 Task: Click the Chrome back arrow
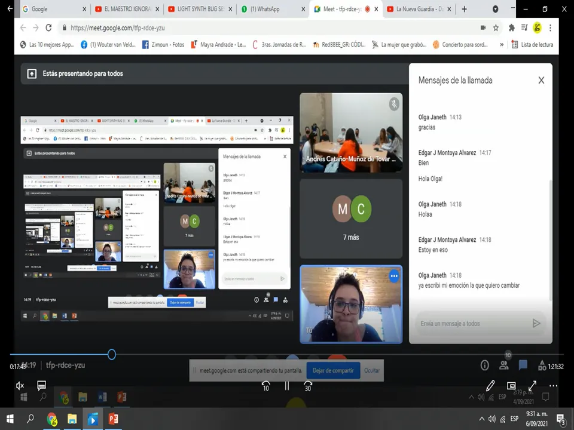click(23, 28)
